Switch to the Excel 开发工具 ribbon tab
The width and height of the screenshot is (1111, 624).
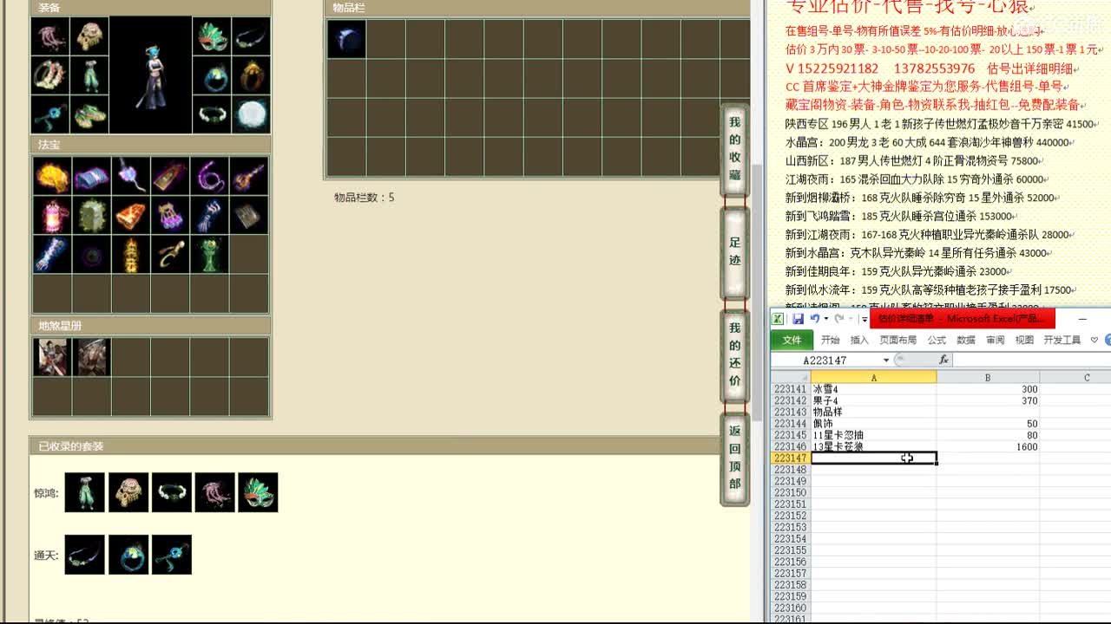(1062, 340)
